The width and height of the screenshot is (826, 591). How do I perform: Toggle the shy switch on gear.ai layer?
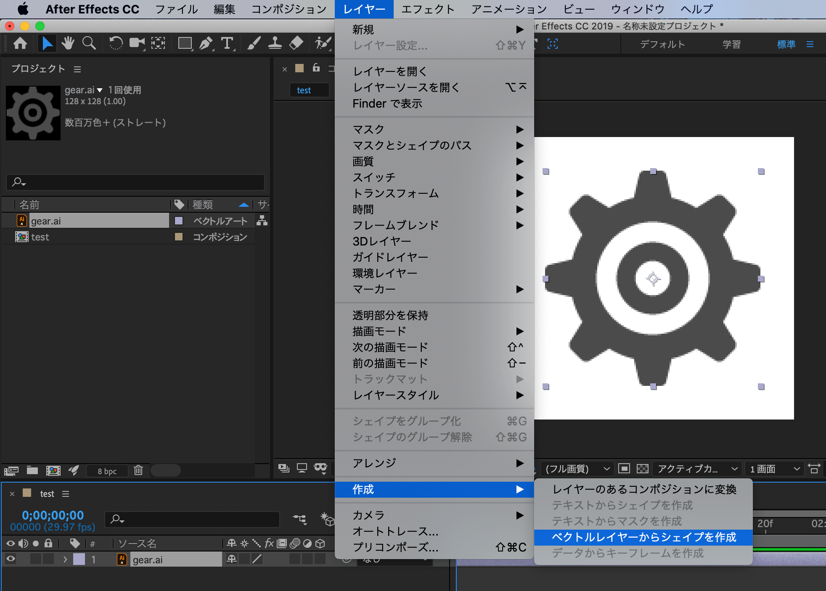232,559
